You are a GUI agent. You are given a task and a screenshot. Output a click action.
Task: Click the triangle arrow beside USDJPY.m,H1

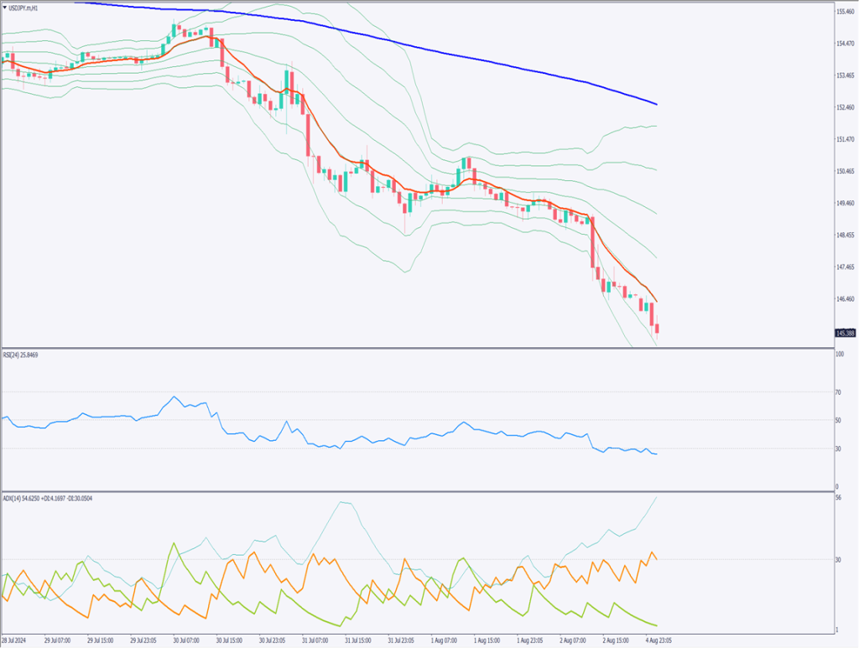point(5,8)
